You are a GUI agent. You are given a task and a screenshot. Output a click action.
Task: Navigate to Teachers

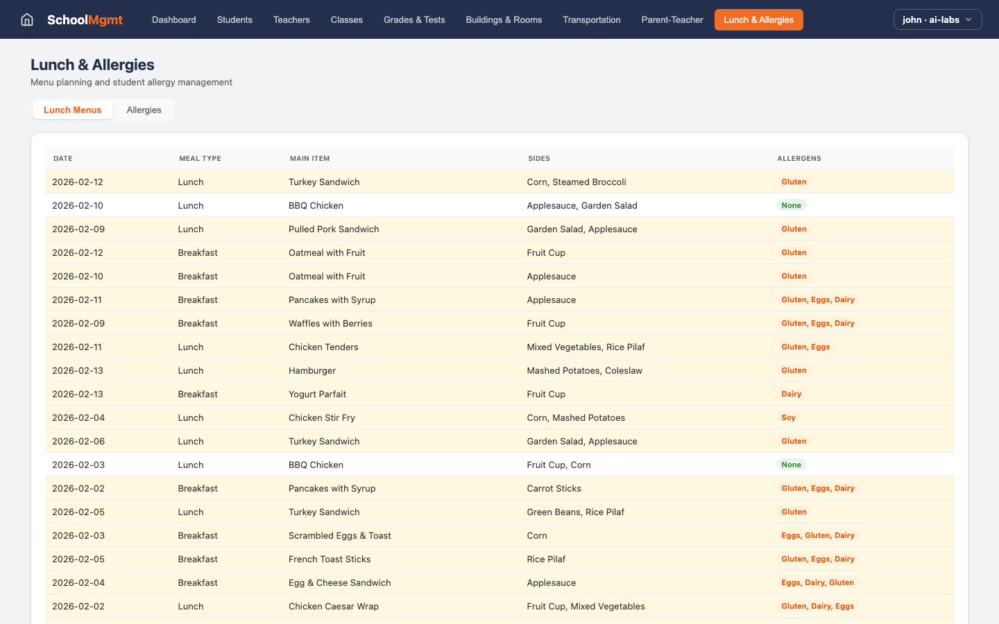[291, 19]
